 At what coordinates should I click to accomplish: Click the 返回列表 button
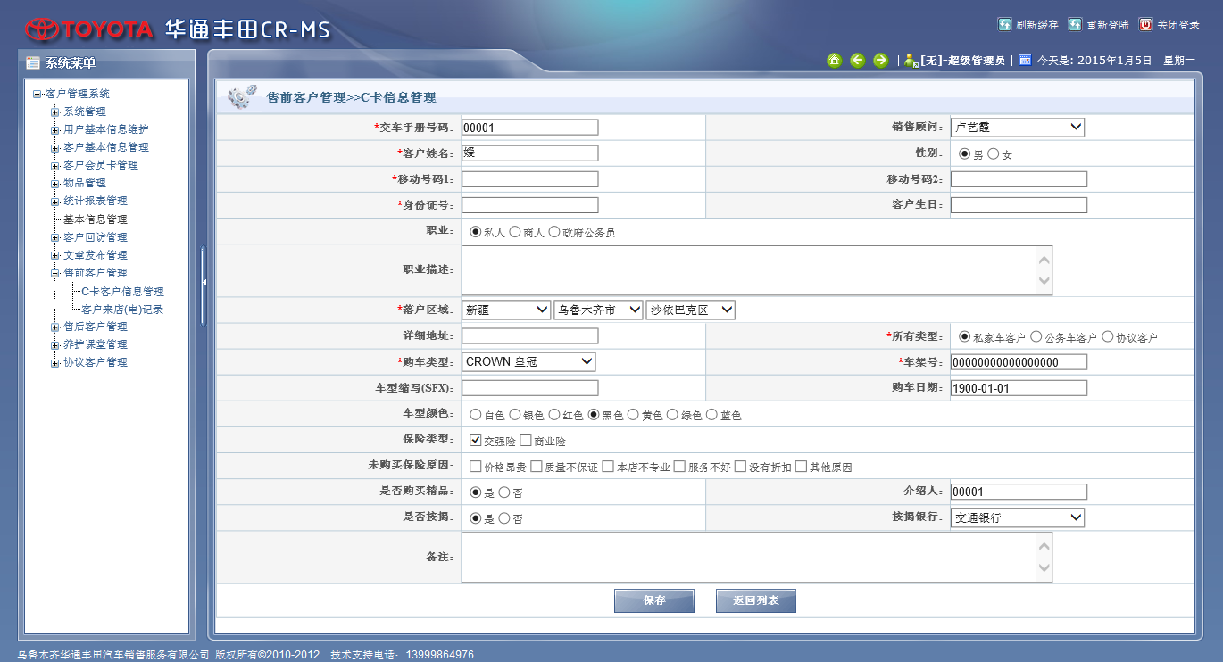(x=755, y=601)
